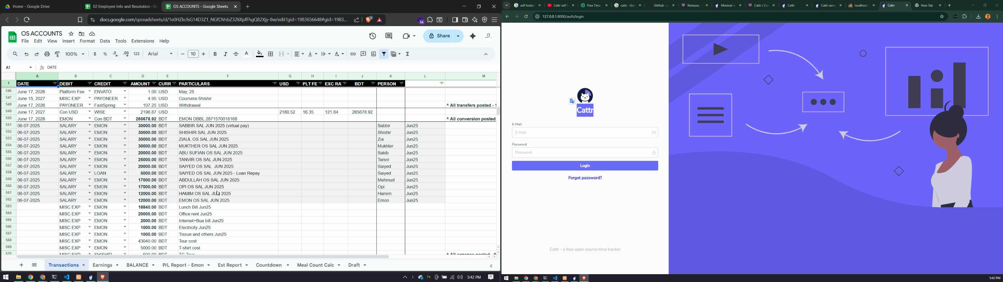1003x282 pixels.
Task: Redo the action in Sheets toolbar
Action: (37, 54)
